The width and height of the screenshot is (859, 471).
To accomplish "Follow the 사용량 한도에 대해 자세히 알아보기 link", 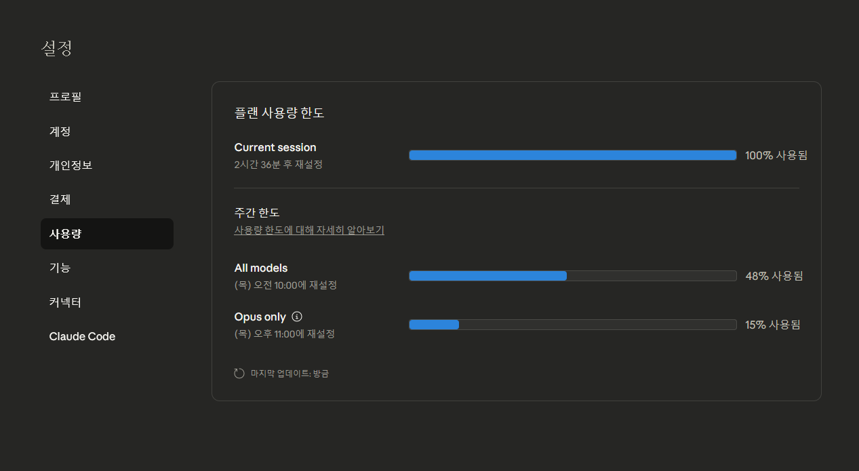I will [309, 230].
